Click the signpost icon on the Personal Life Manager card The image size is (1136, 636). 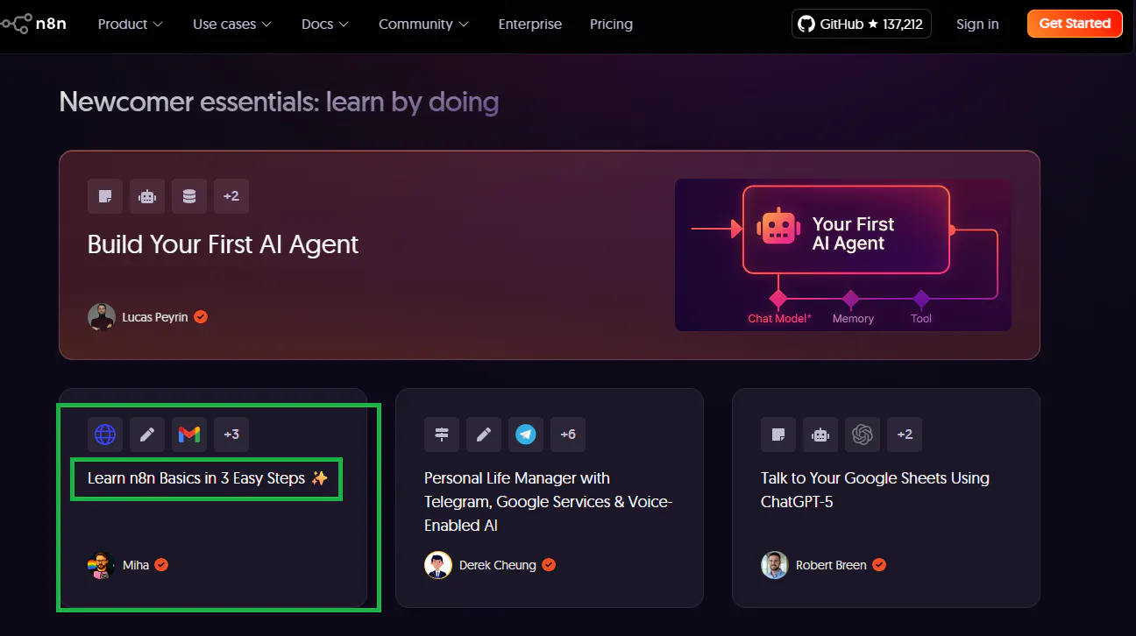click(x=442, y=435)
